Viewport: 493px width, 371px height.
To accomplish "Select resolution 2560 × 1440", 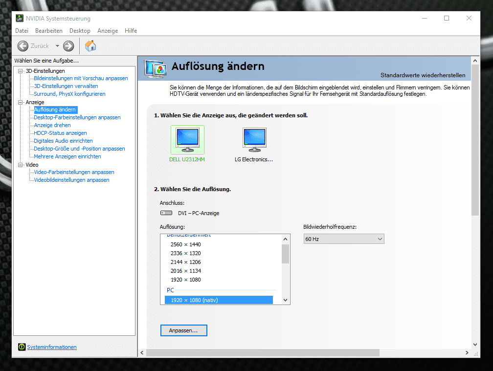I will pos(185,244).
